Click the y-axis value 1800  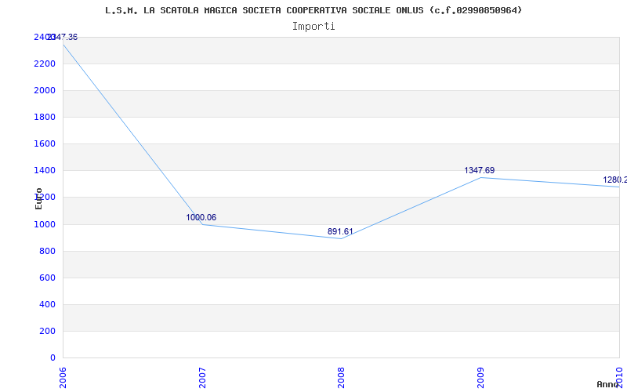pyautogui.click(x=45, y=117)
